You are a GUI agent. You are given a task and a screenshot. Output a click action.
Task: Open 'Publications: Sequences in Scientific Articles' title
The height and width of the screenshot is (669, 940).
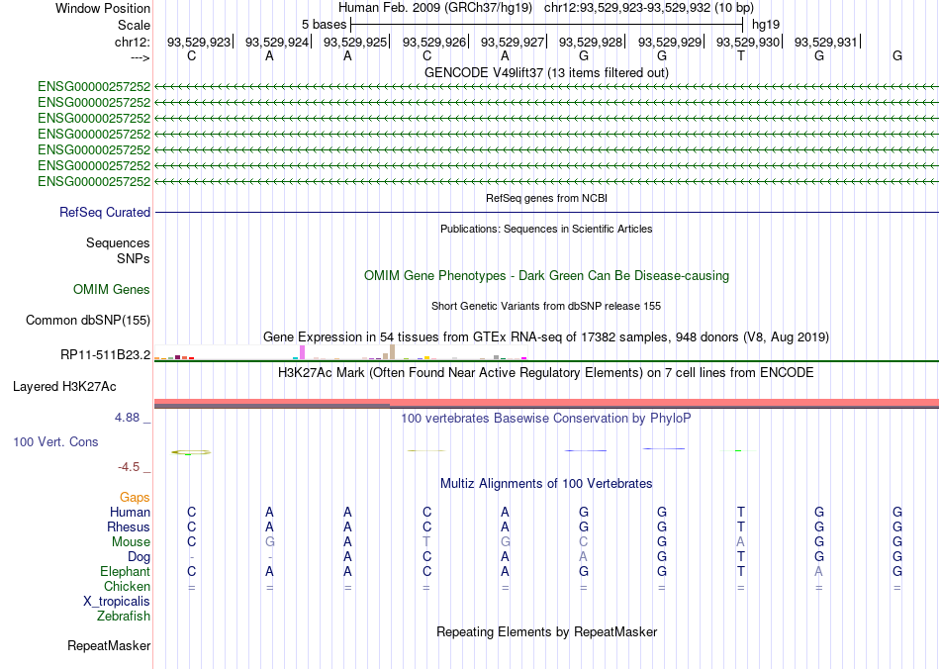point(546,229)
